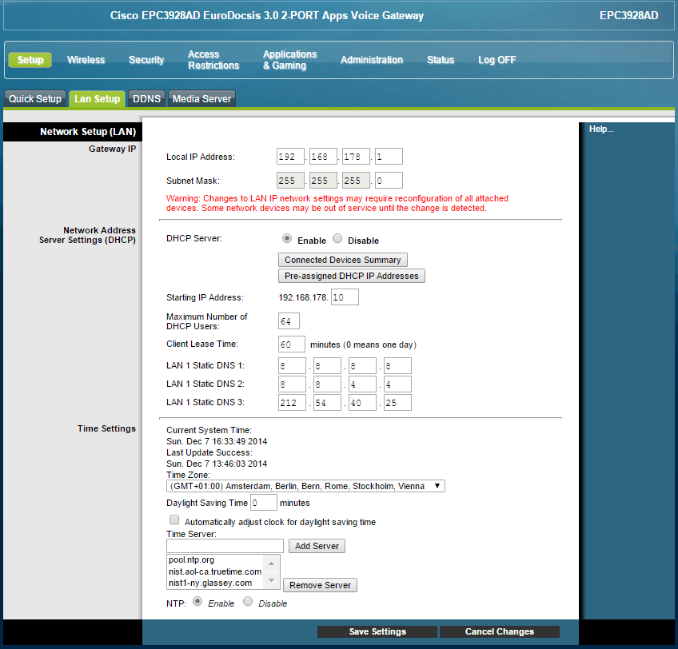
Task: Open the Media Server tab
Action: [x=201, y=98]
